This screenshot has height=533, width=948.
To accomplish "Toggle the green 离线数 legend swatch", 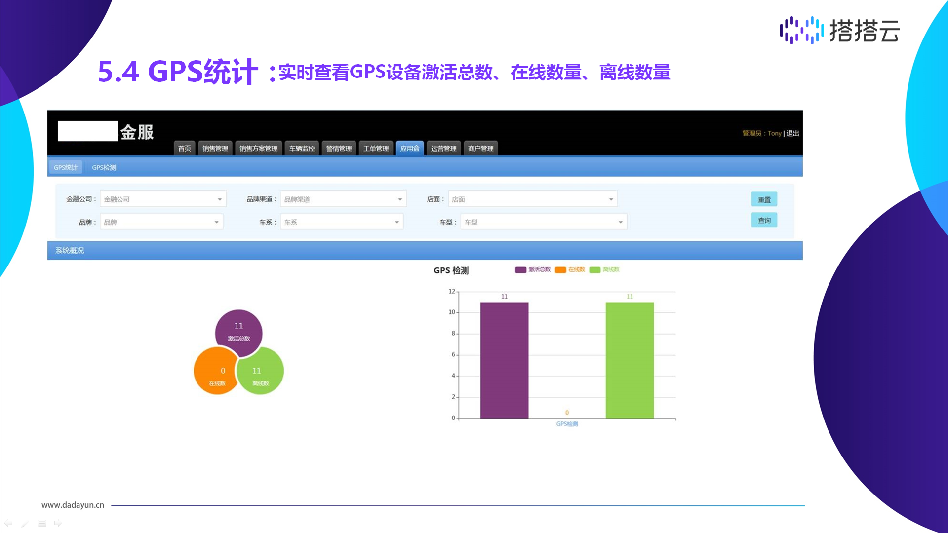I will [x=595, y=270].
